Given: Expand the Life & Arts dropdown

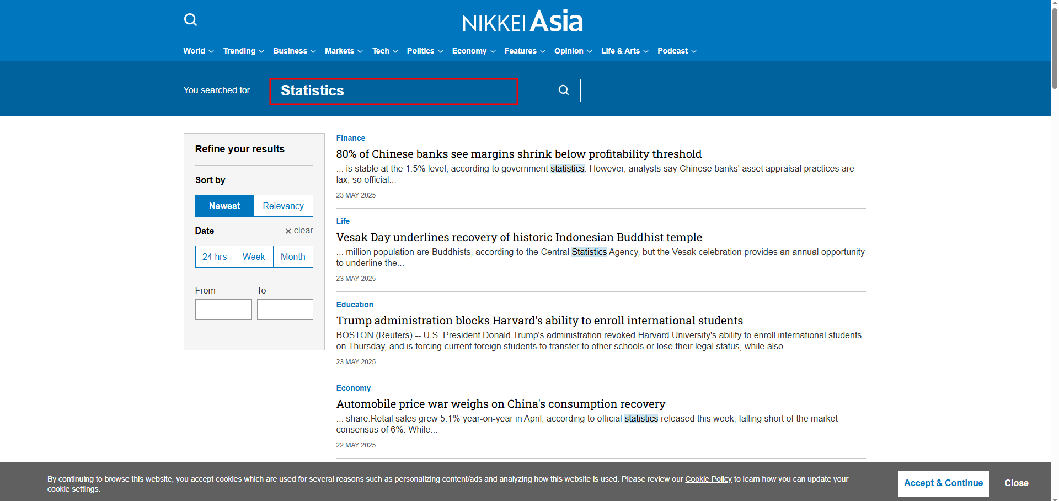Looking at the screenshot, I should click(x=624, y=51).
